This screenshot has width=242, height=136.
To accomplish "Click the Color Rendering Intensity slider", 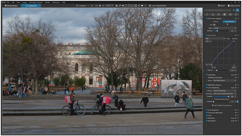I will 221,97.
